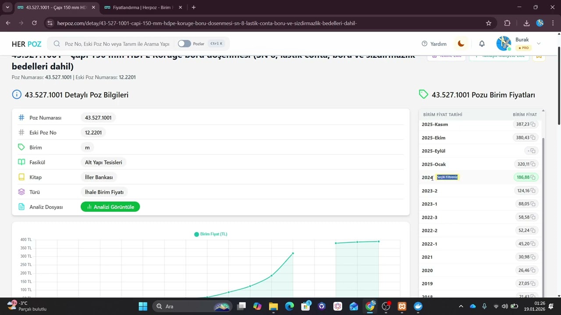Open File Explorer from the taskbar
Image resolution: width=561 pixels, height=315 pixels.
(x=273, y=306)
